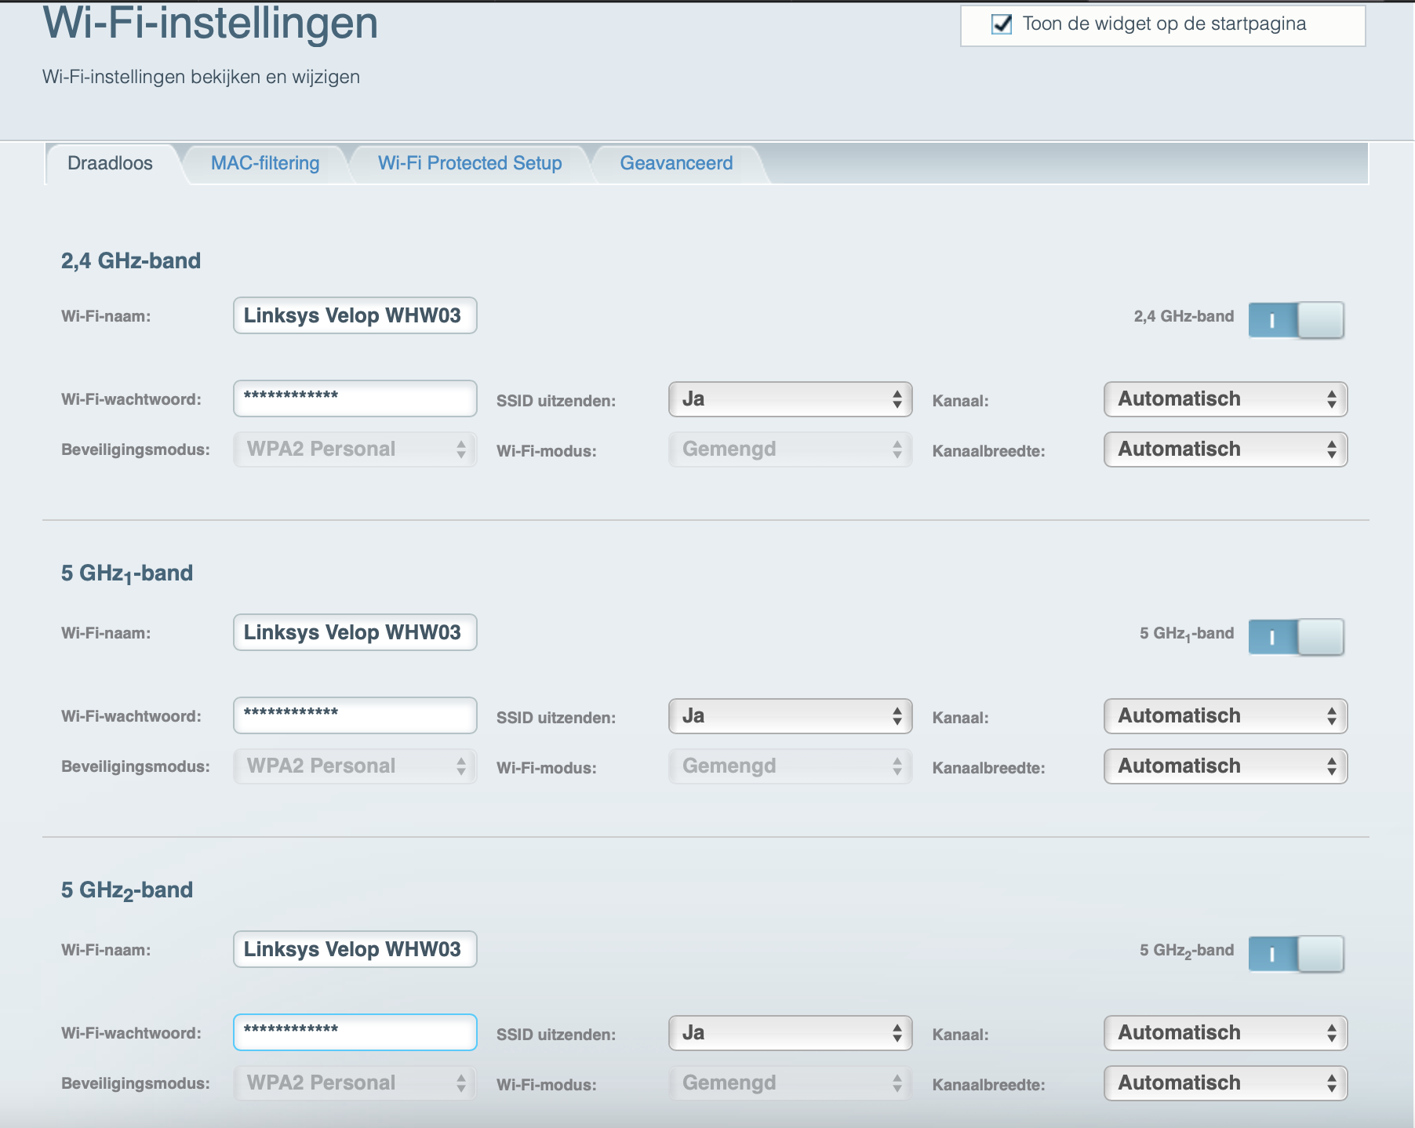The image size is (1415, 1128).
Task: Open 5 GHz1 SSID uitzenden dropdown
Action: (x=791, y=716)
